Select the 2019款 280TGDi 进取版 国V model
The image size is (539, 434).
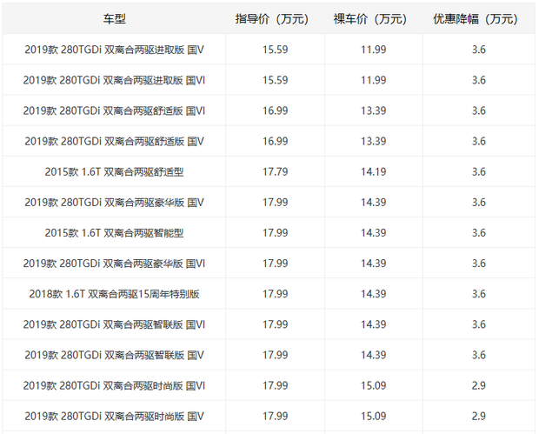click(114, 50)
